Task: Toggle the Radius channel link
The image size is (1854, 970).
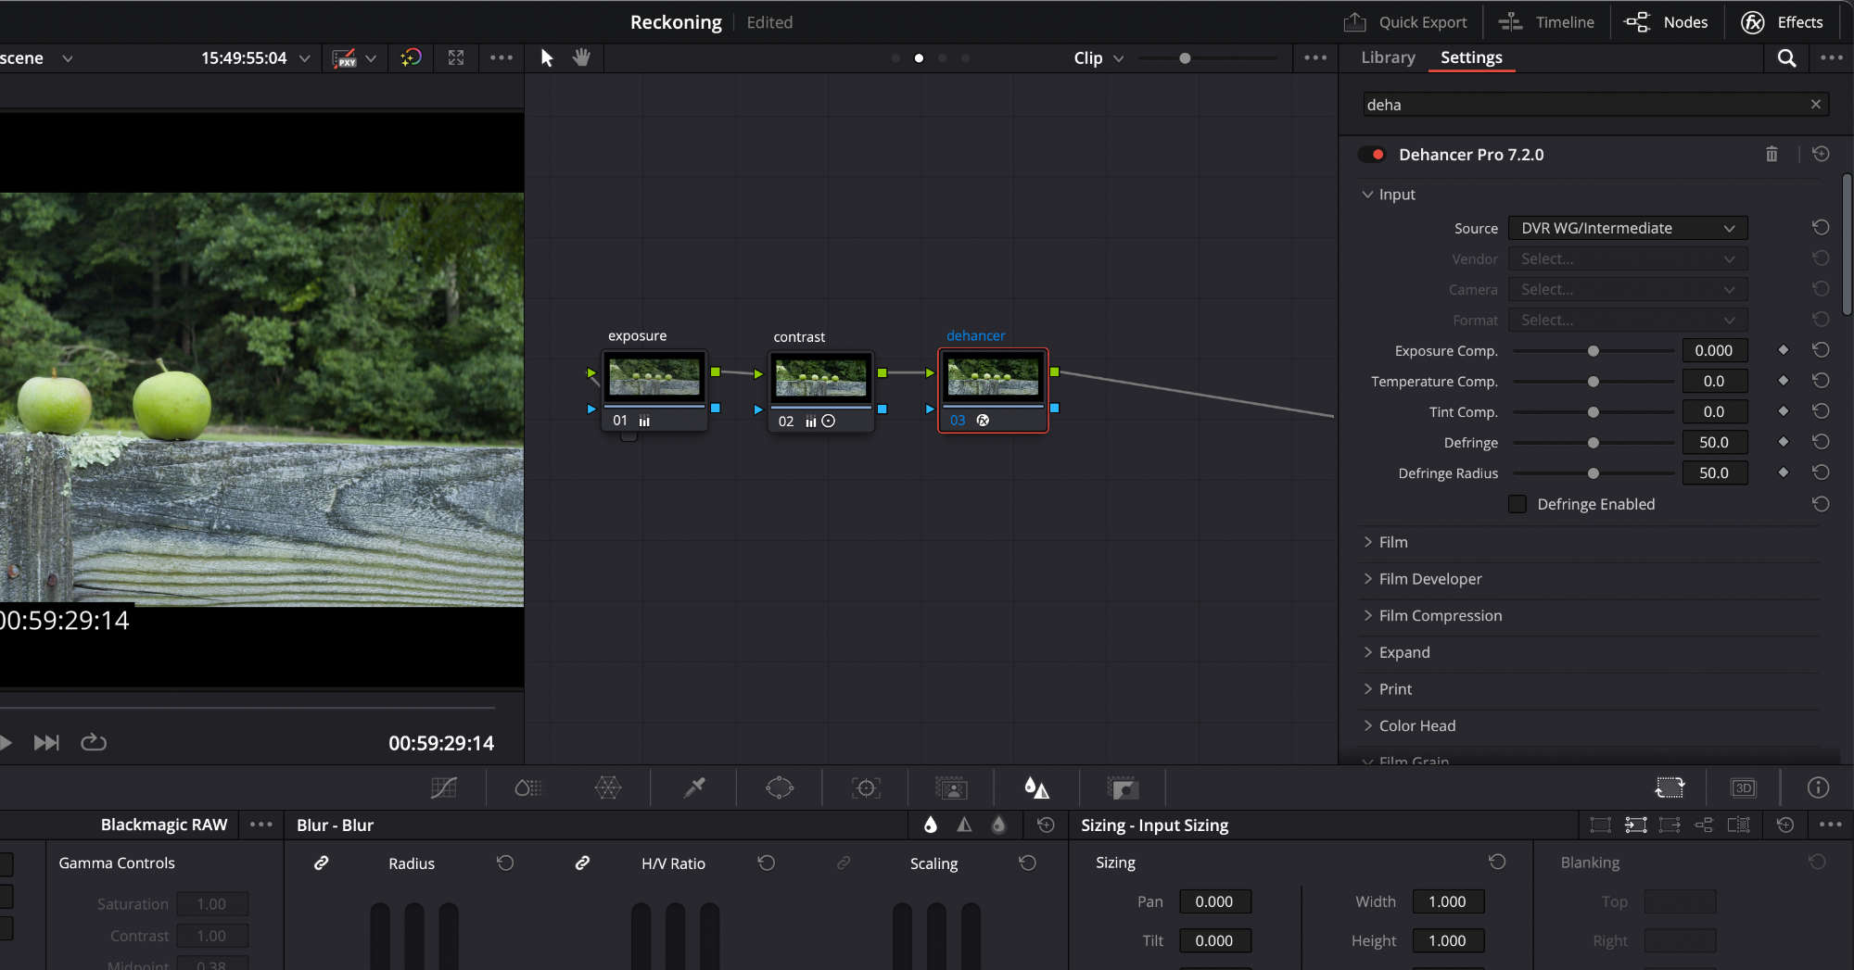Action: [322, 863]
